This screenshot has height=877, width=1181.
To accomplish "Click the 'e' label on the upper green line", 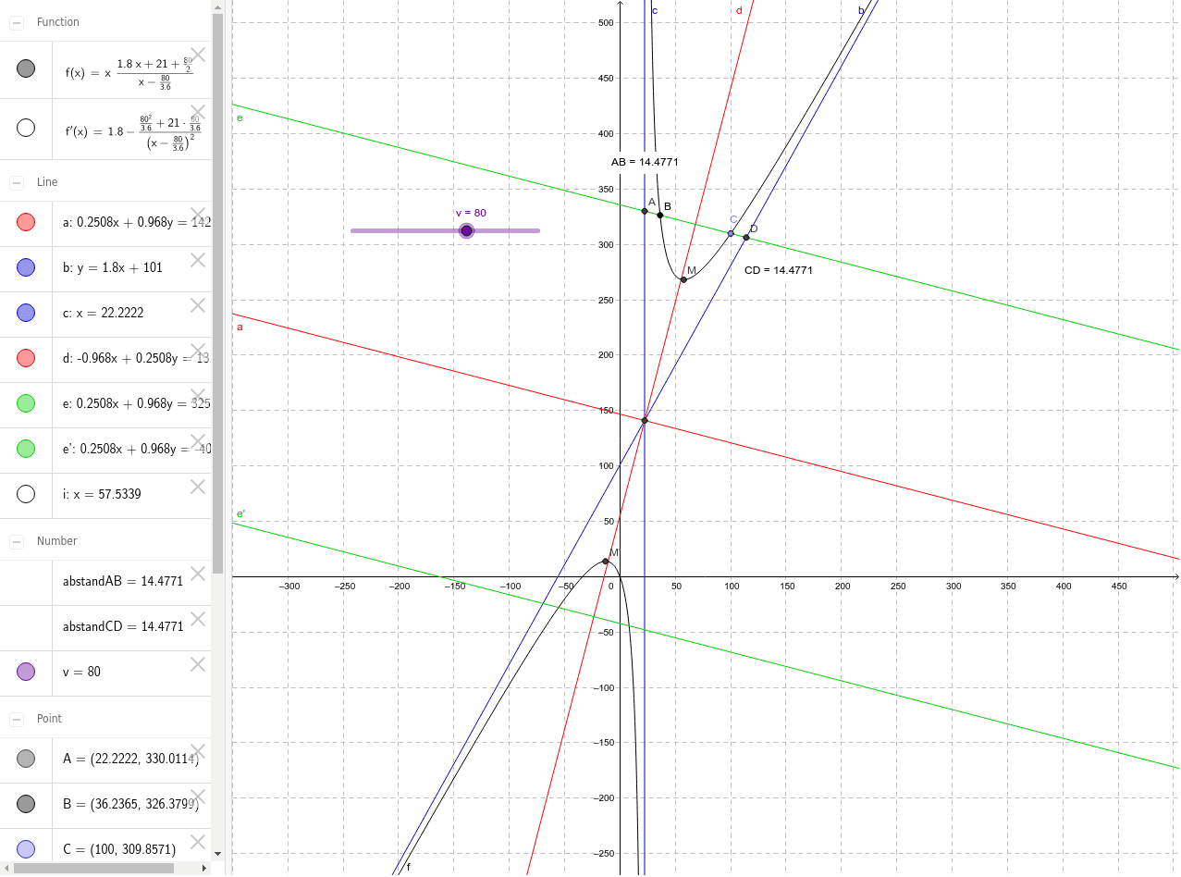I will click(x=240, y=117).
